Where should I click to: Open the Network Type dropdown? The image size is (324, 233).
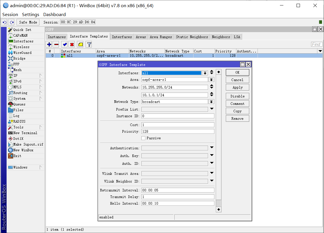coord(211,102)
